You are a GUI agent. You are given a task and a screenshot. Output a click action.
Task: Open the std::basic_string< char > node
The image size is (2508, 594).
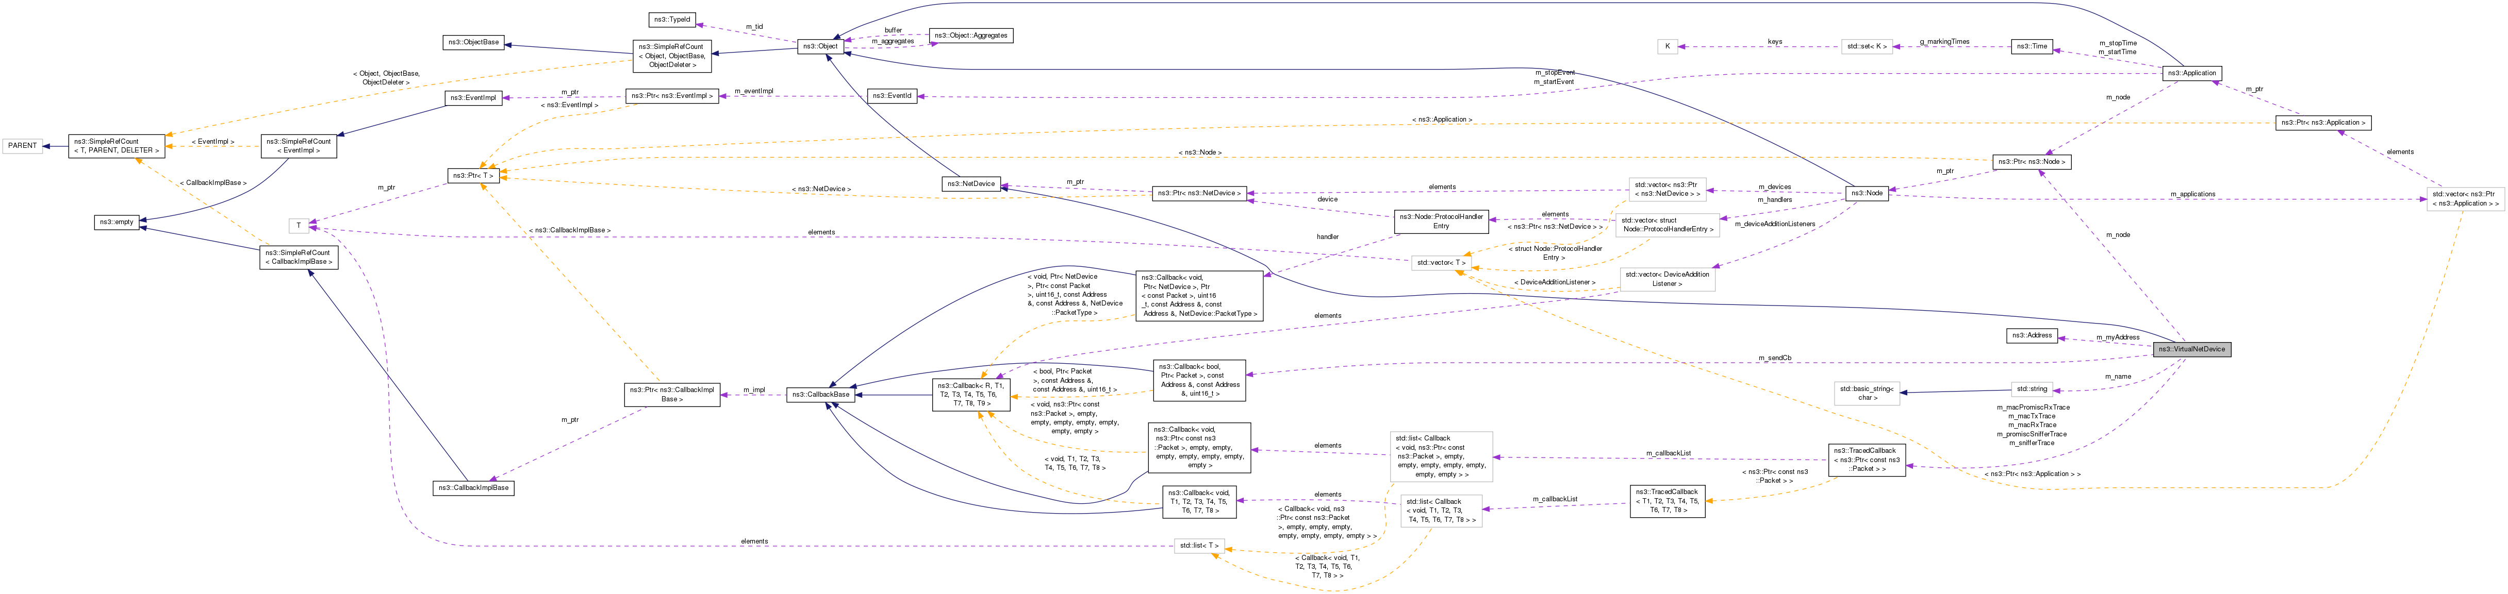(x=1867, y=393)
